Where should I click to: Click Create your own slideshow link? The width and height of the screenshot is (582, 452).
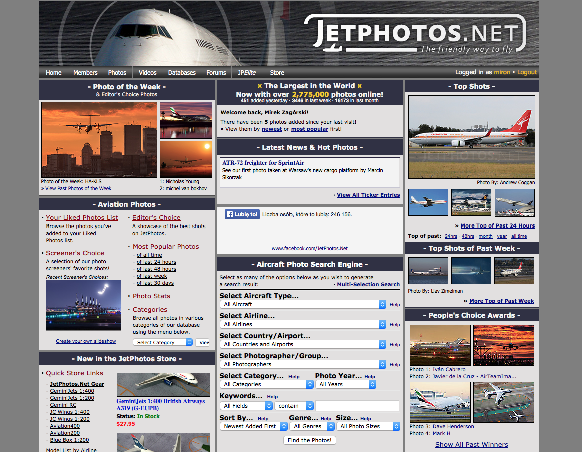86,341
